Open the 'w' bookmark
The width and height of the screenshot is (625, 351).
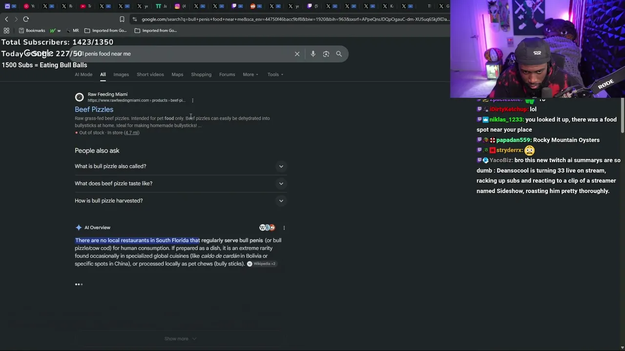55,30
